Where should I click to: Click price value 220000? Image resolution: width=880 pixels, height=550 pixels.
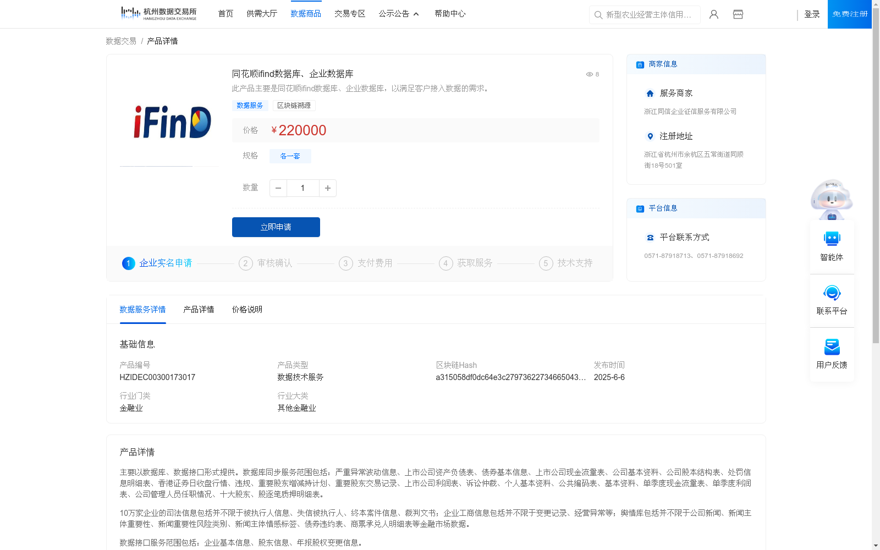coord(302,130)
